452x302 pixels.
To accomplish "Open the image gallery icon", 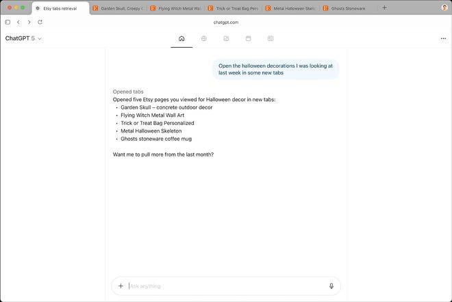I will pyautogui.click(x=226, y=39).
